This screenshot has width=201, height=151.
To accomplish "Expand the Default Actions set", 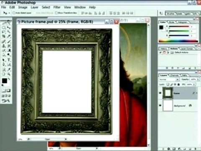I will click(168, 52).
